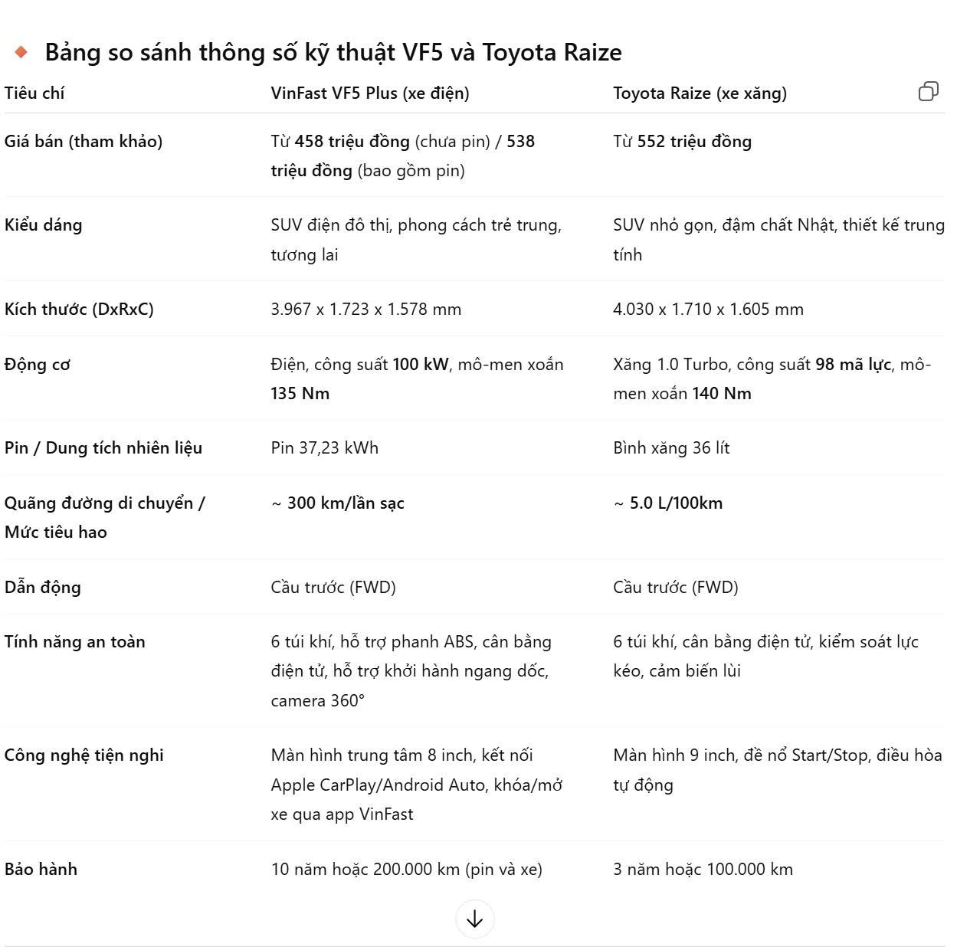Click the table comparison heading title
This screenshot has width=957, height=947.
[333, 52]
